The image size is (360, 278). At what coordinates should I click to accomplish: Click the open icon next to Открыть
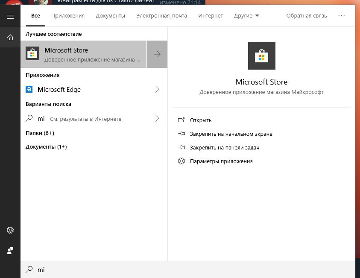click(181, 120)
